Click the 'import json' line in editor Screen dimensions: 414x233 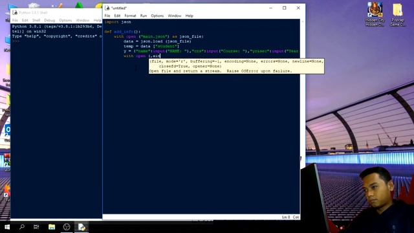pyautogui.click(x=118, y=22)
